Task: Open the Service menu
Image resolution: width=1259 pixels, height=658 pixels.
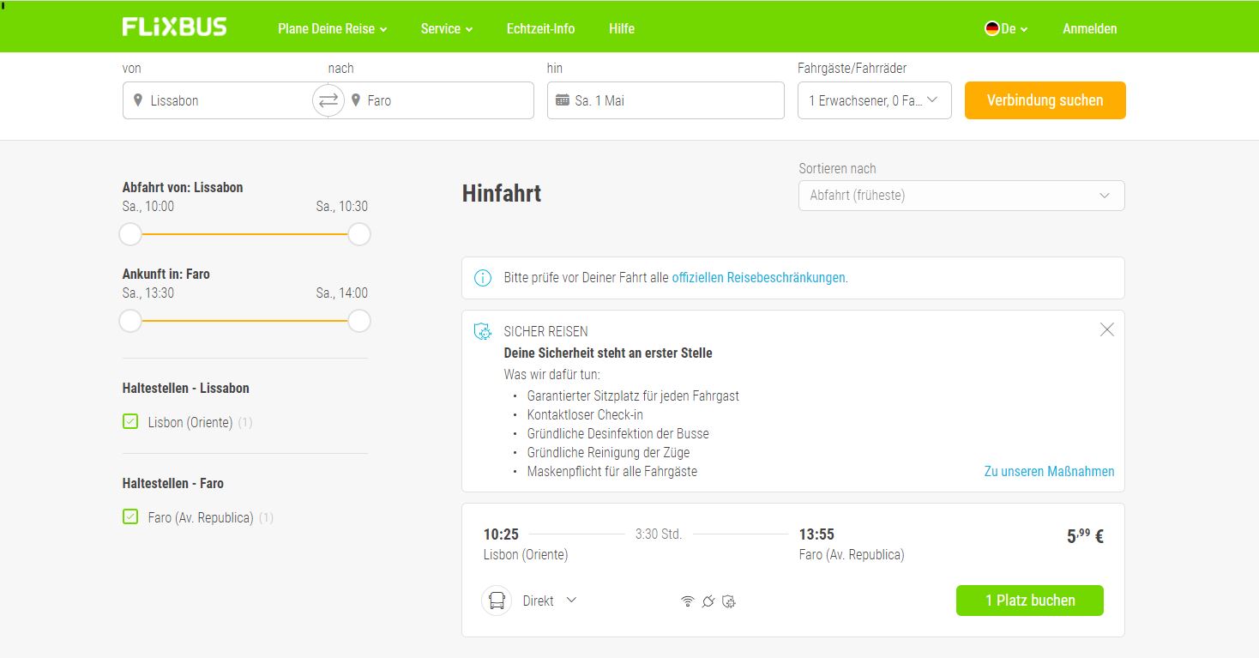Action: (447, 28)
